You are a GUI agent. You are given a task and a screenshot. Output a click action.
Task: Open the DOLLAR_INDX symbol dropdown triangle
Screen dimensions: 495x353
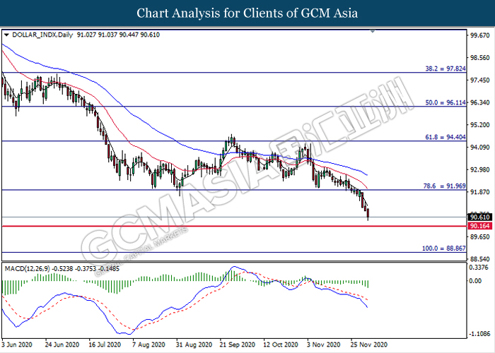tap(6, 35)
